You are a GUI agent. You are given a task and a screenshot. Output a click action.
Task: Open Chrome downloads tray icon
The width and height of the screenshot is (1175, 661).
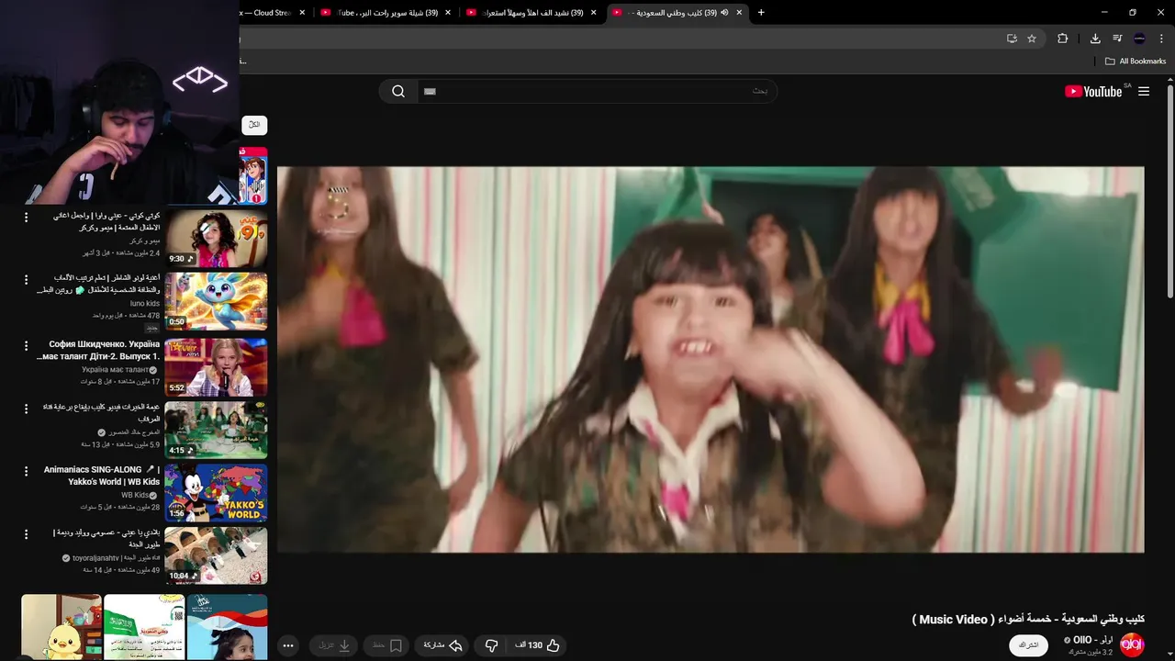[x=1095, y=39]
